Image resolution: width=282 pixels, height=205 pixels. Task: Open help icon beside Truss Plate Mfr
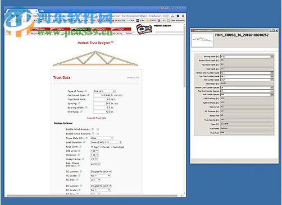point(87,138)
